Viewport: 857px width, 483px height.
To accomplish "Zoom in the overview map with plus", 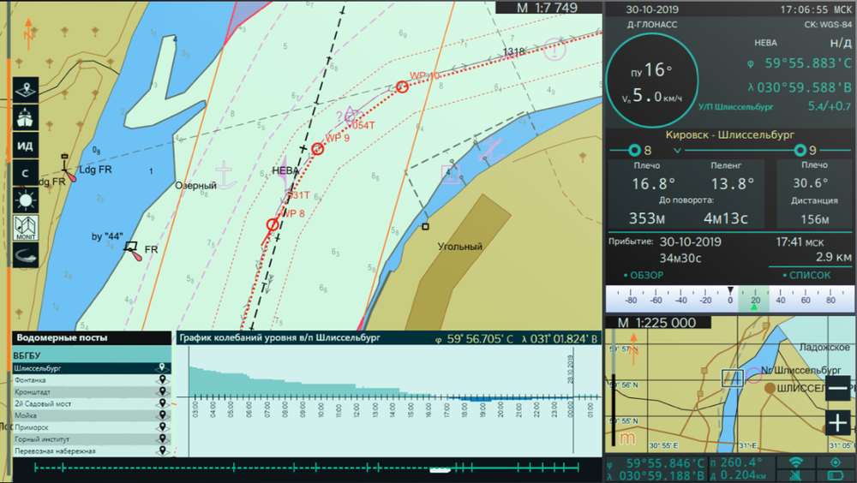I will pyautogui.click(x=837, y=423).
